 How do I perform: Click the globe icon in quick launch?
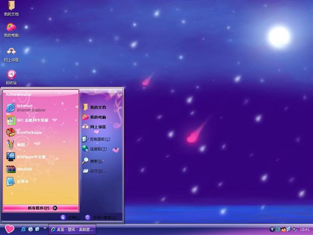pyautogui.click(x=30, y=229)
